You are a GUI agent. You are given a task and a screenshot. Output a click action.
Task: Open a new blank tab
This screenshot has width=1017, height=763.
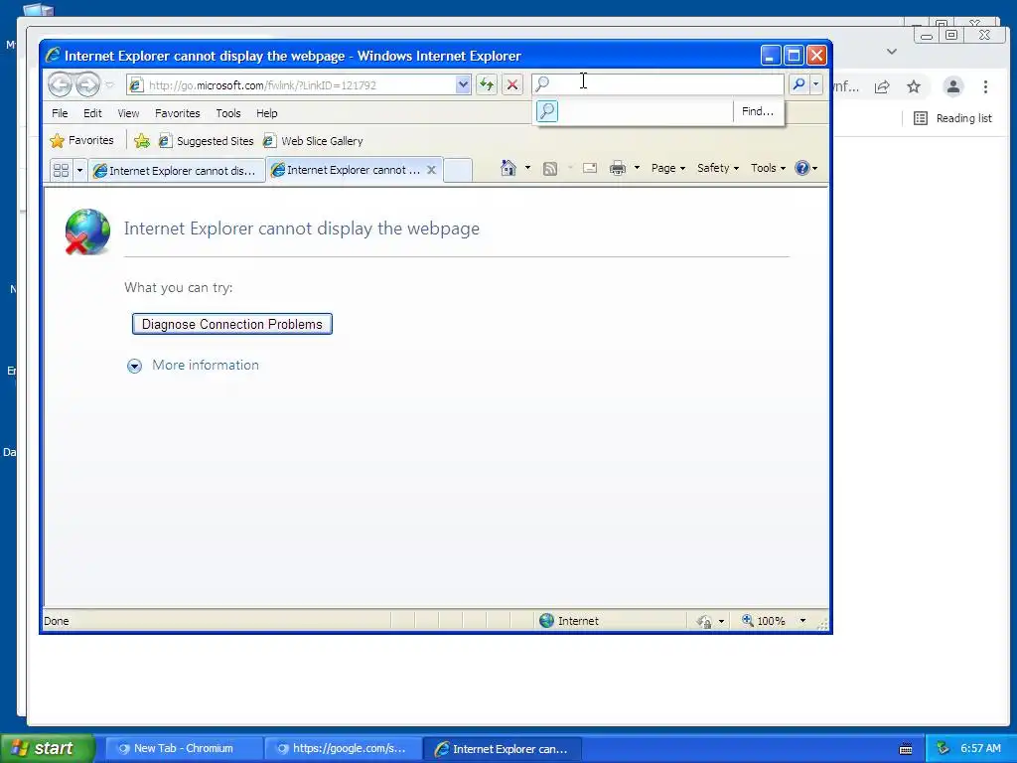coord(458,170)
